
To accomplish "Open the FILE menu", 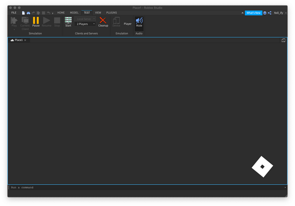I will click(x=14, y=12).
